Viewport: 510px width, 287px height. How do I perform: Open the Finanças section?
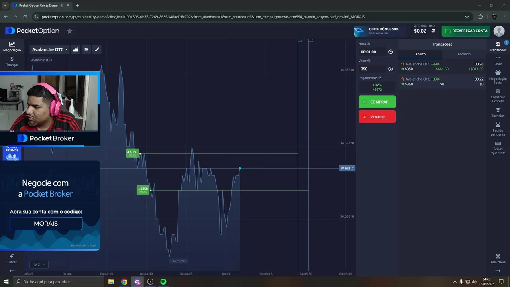pyautogui.click(x=12, y=61)
